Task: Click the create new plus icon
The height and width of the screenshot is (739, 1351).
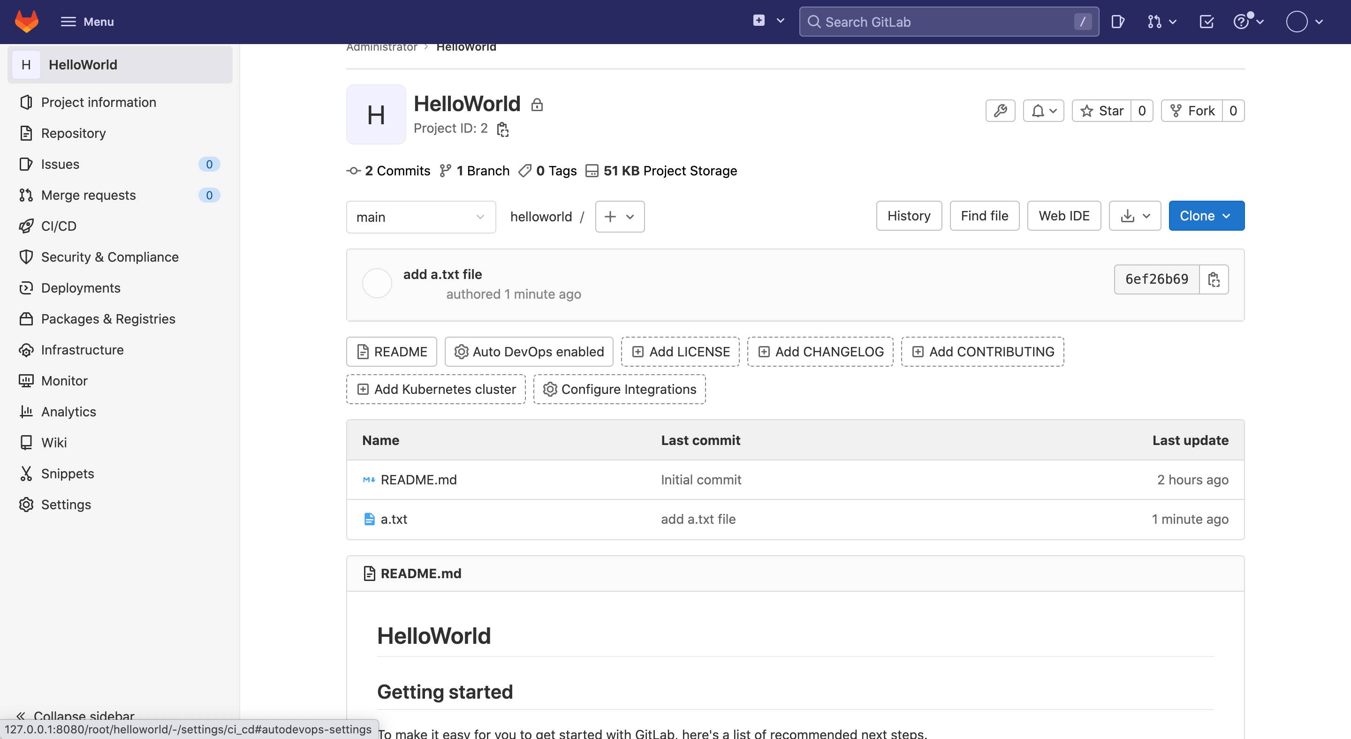Action: click(x=759, y=21)
